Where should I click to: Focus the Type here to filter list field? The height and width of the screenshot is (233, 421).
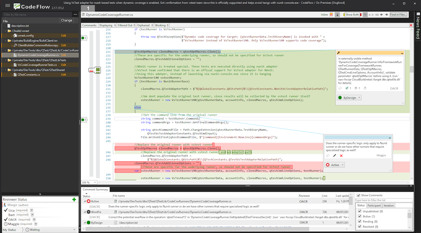click(383, 200)
